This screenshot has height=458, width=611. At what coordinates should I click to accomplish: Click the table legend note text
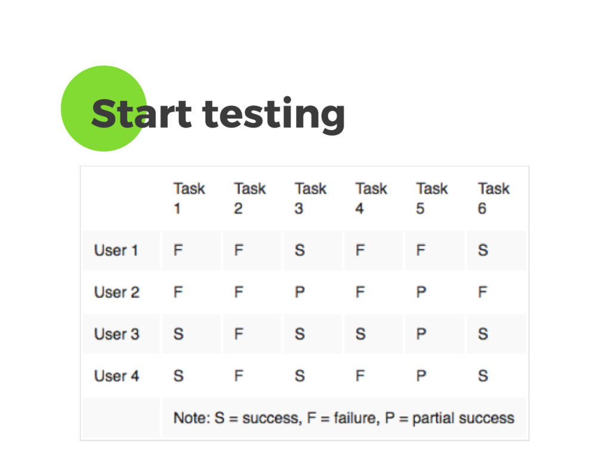point(344,418)
